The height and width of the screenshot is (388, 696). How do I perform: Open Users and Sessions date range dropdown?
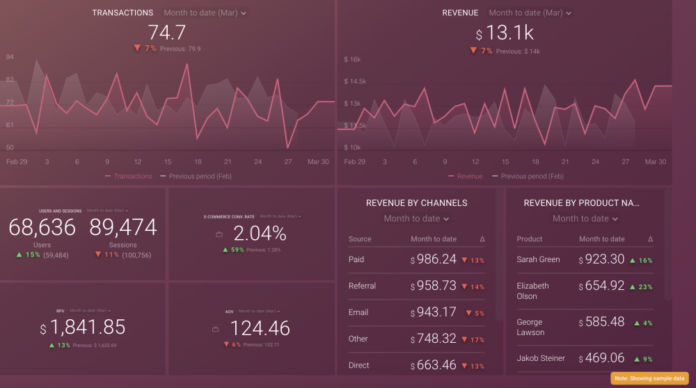(x=107, y=210)
